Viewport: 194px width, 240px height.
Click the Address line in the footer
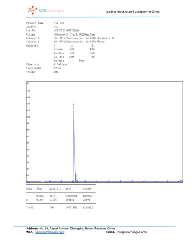click(70, 229)
